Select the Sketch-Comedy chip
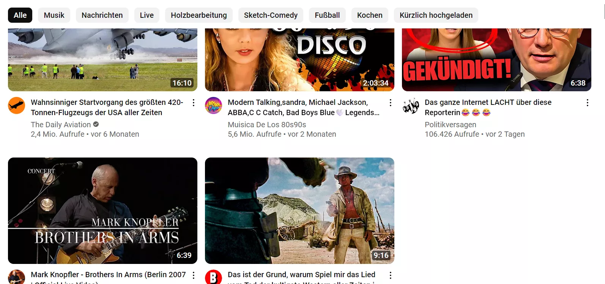This screenshot has height=284, width=605. click(x=271, y=15)
